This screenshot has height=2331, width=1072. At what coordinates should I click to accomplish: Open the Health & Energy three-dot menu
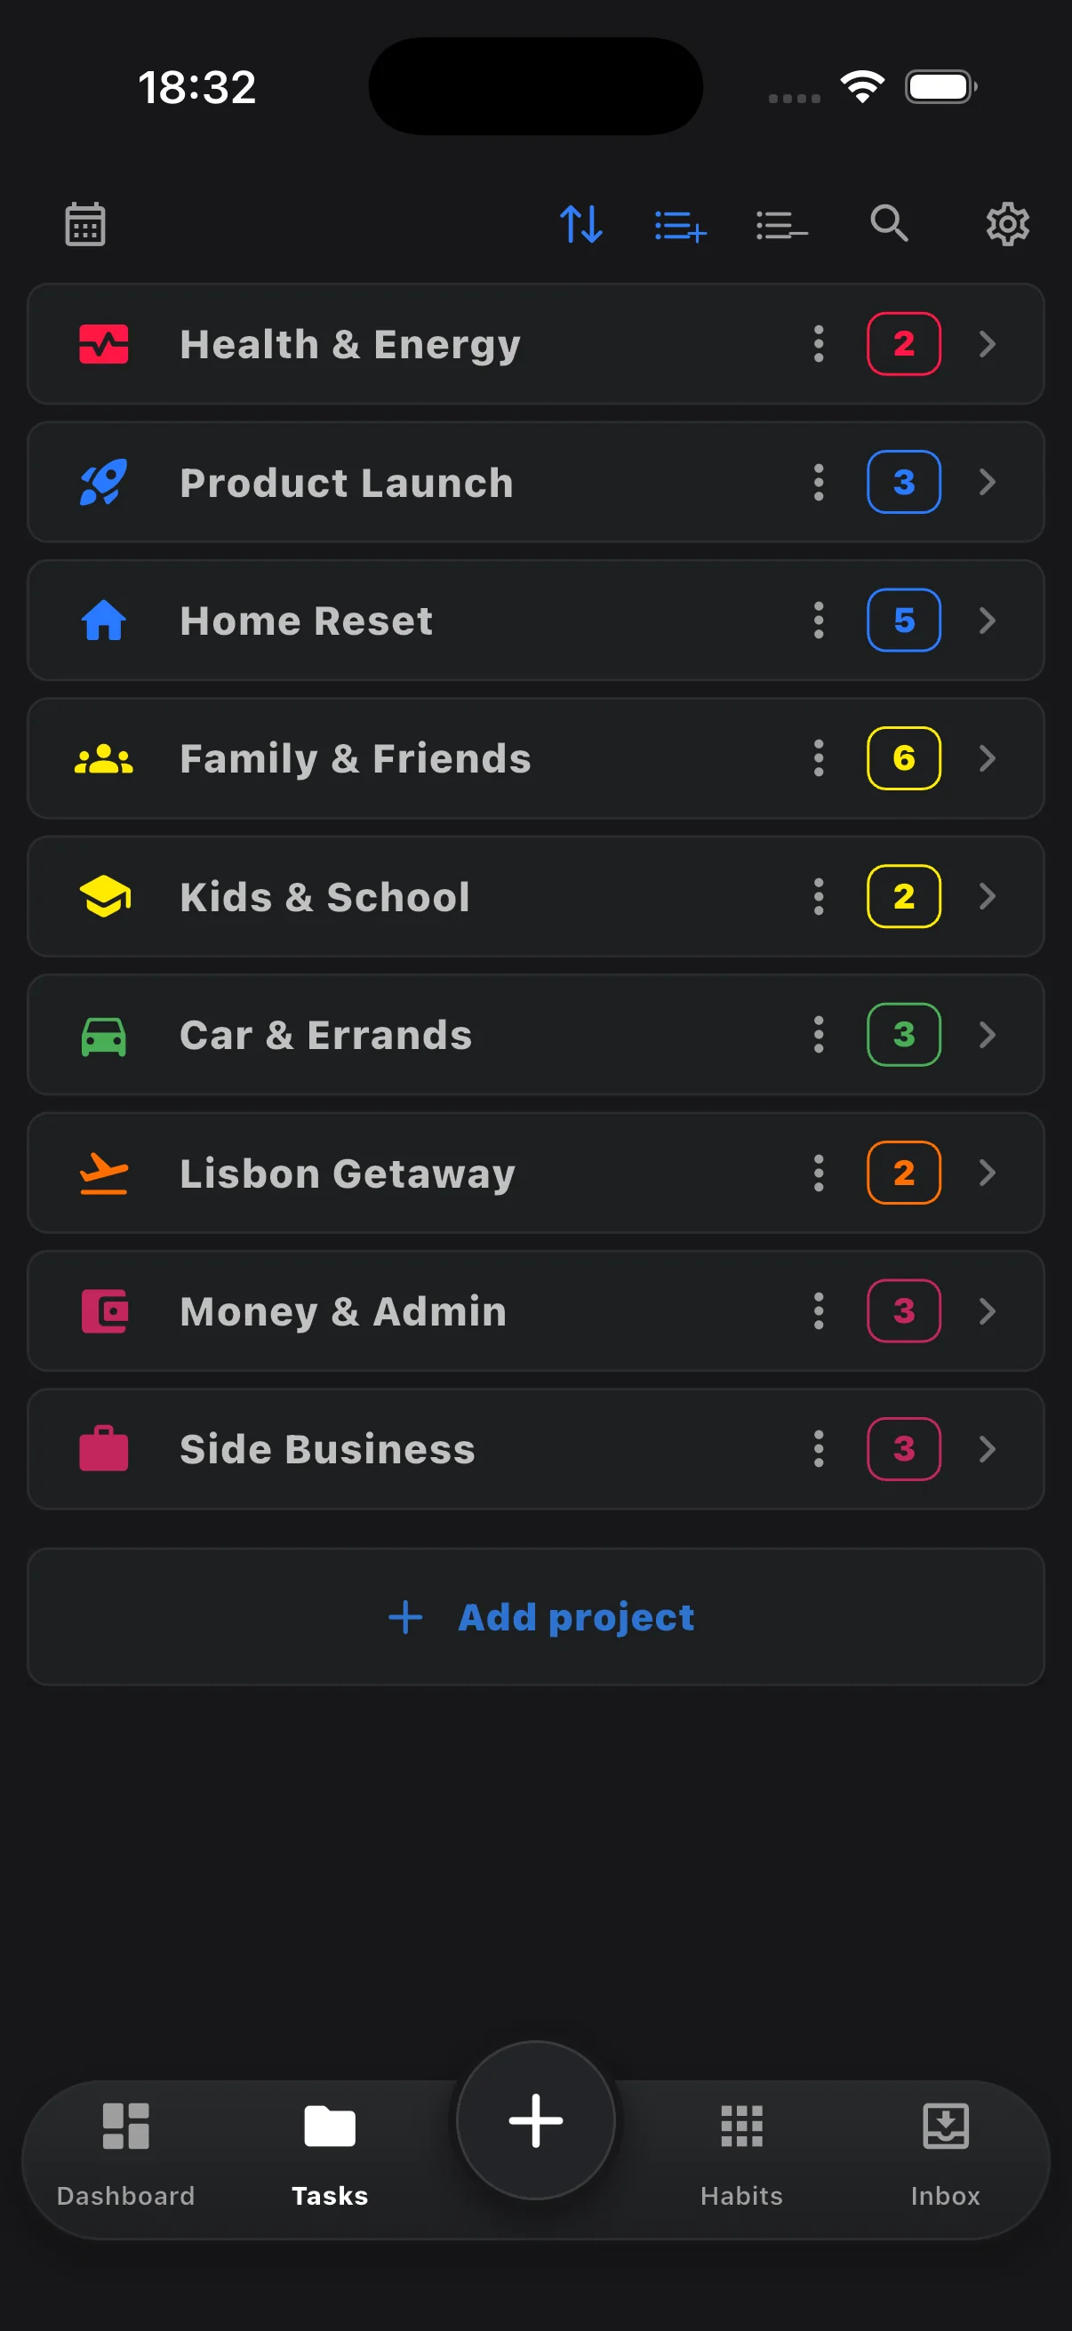[x=819, y=344]
